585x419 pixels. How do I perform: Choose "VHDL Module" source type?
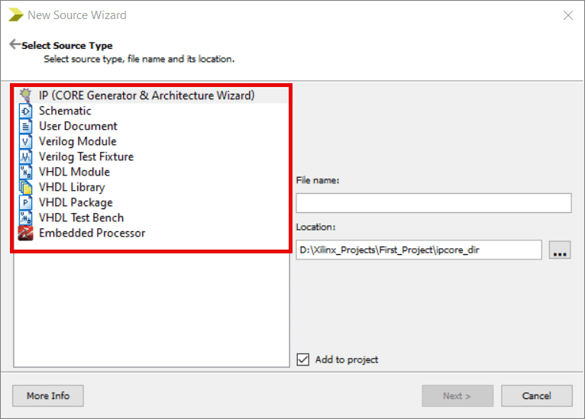tap(74, 172)
